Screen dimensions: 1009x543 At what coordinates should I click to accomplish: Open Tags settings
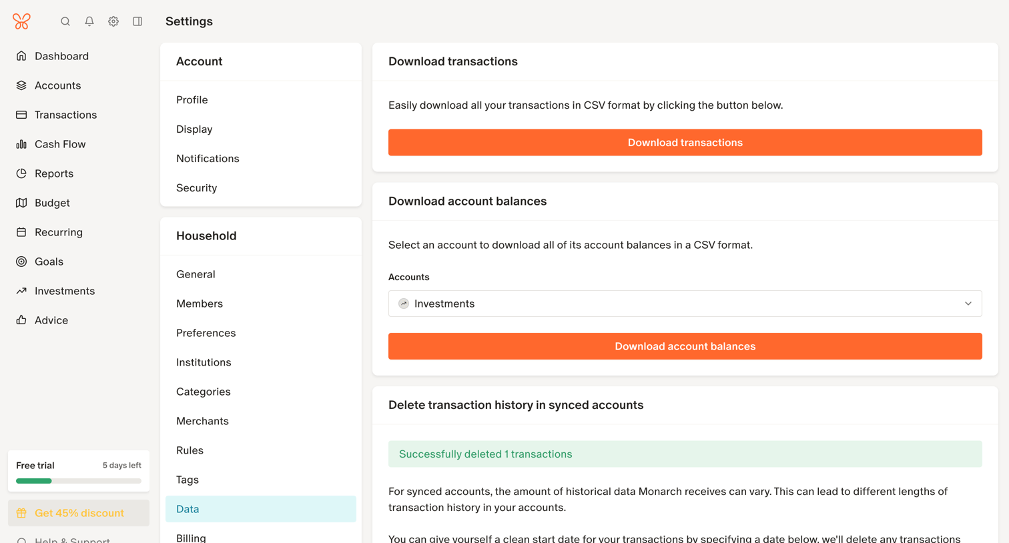(x=261, y=480)
